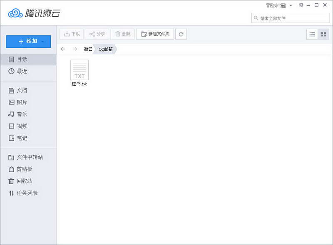333x245 pixels.
Task: Select 最近 (Recent) in the sidebar
Action: (22, 71)
